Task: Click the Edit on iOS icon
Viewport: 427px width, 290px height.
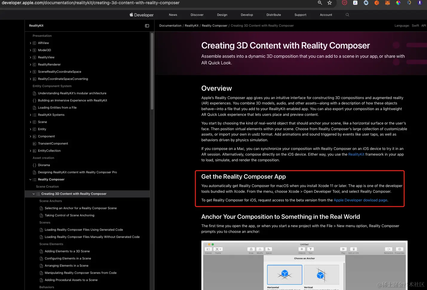Action: (353, 249)
